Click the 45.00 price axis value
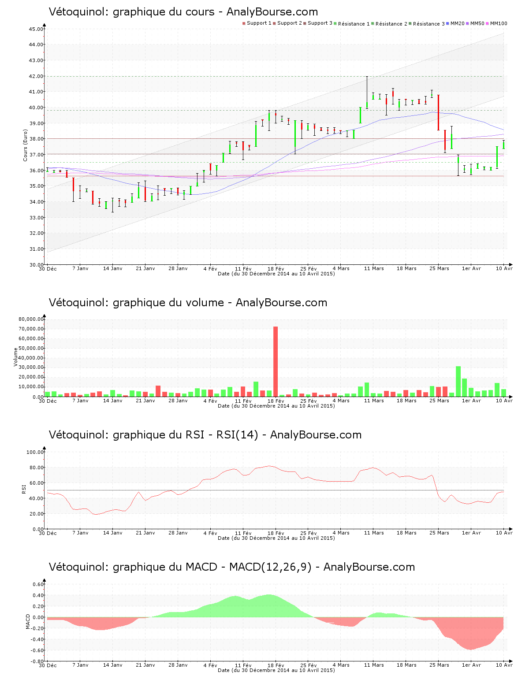The height and width of the screenshot is (683, 529). coord(37,29)
